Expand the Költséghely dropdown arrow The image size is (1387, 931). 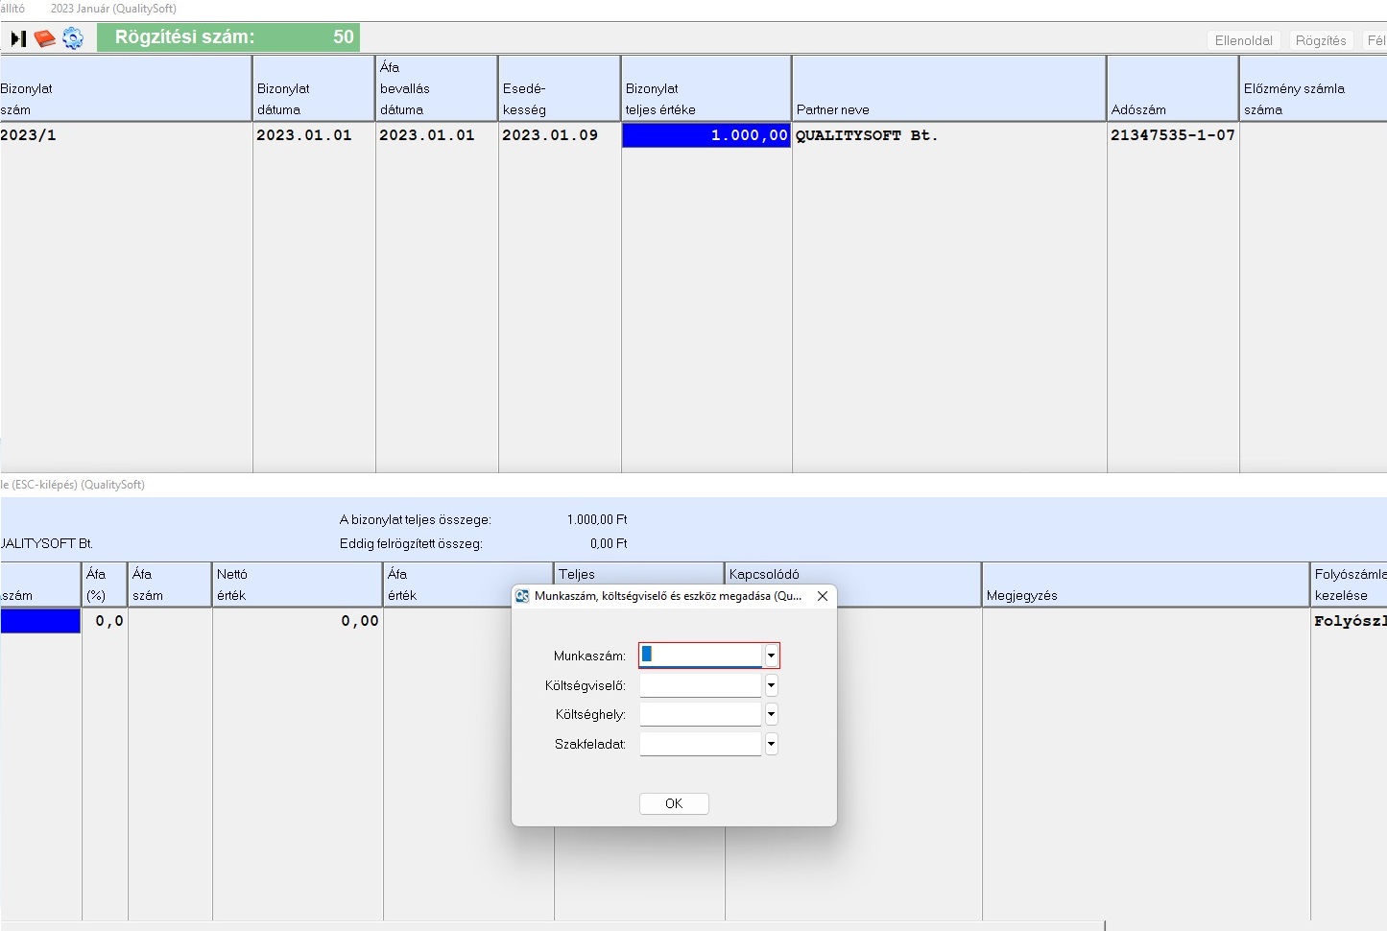point(771,714)
